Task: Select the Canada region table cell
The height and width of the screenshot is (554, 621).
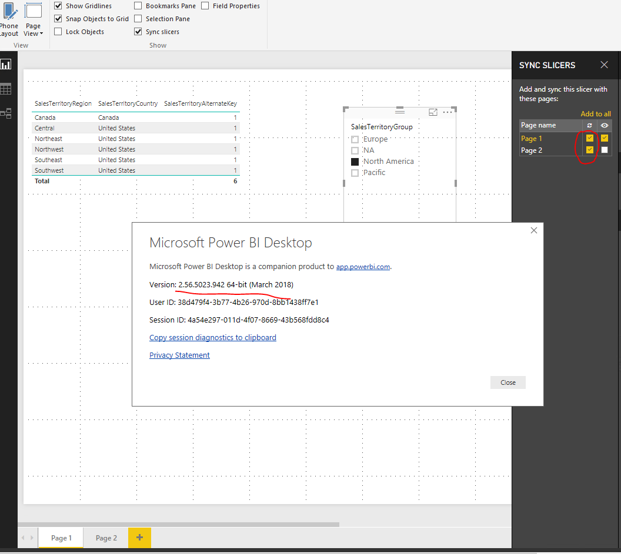Action: (45, 117)
